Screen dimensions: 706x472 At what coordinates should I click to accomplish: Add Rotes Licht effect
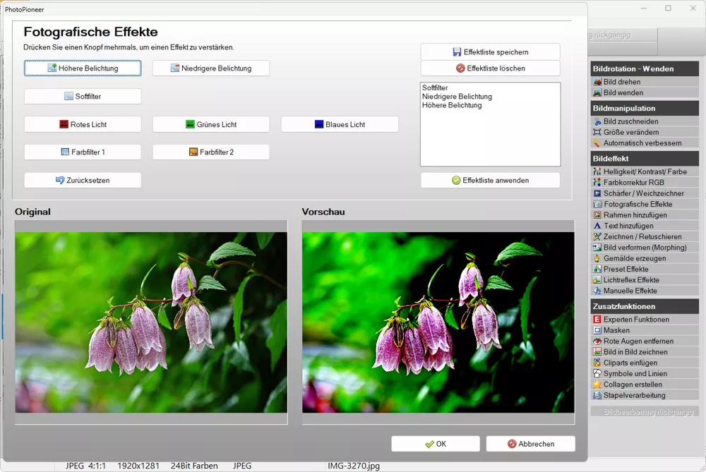83,124
